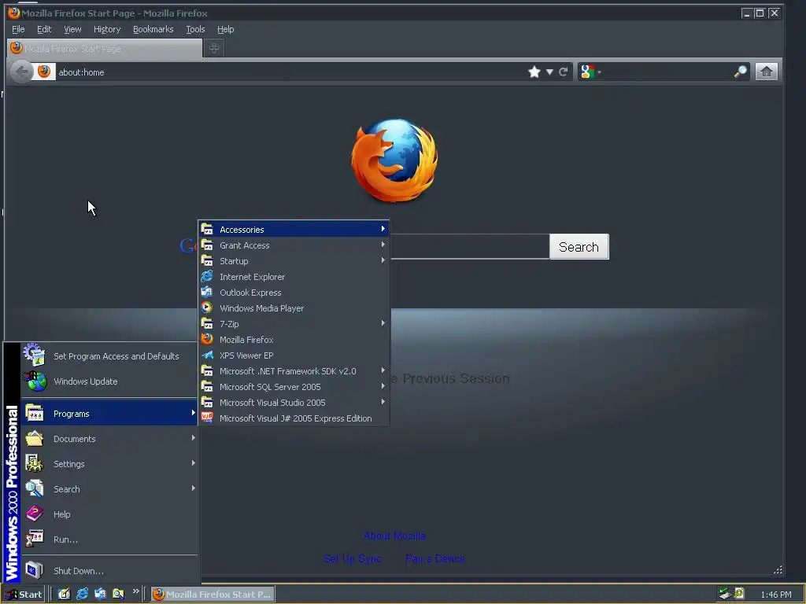Choose Run... from the Start menu
This screenshot has height=604, width=806.
pos(109,540)
